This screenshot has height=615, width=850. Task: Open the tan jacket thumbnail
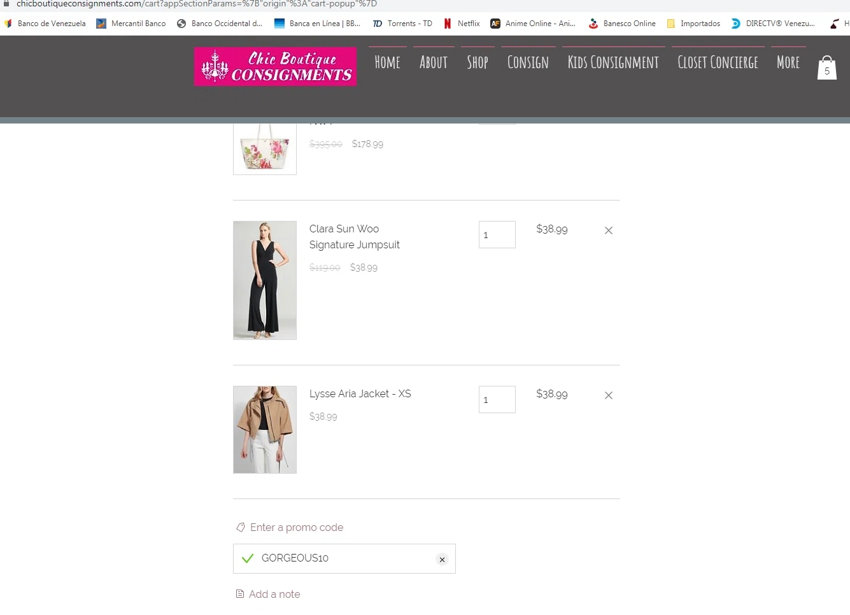tap(265, 430)
